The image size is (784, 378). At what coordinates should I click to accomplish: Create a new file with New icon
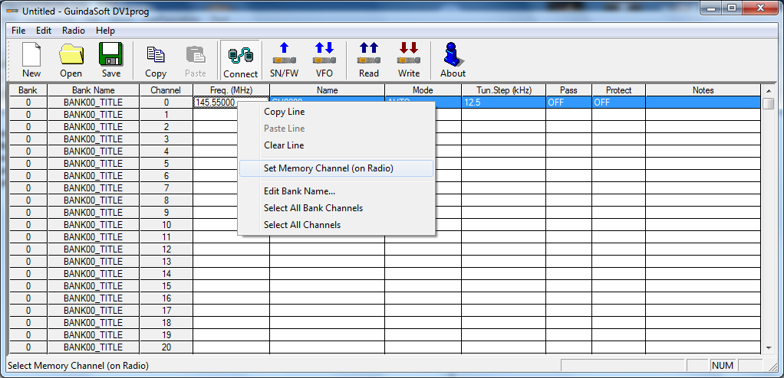coord(31,60)
